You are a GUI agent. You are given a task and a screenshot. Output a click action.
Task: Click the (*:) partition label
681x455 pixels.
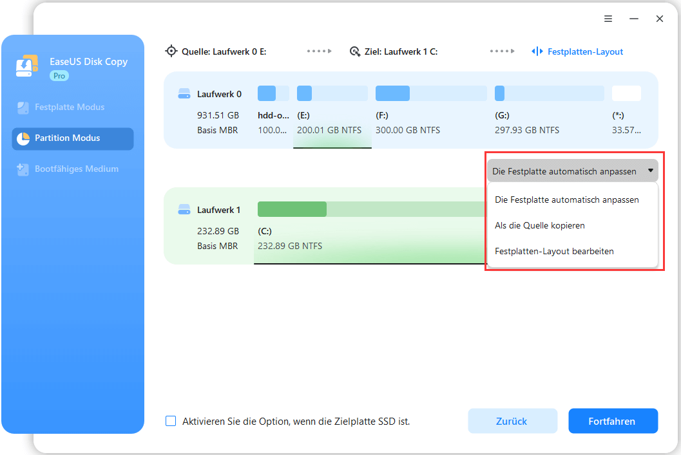coord(618,115)
